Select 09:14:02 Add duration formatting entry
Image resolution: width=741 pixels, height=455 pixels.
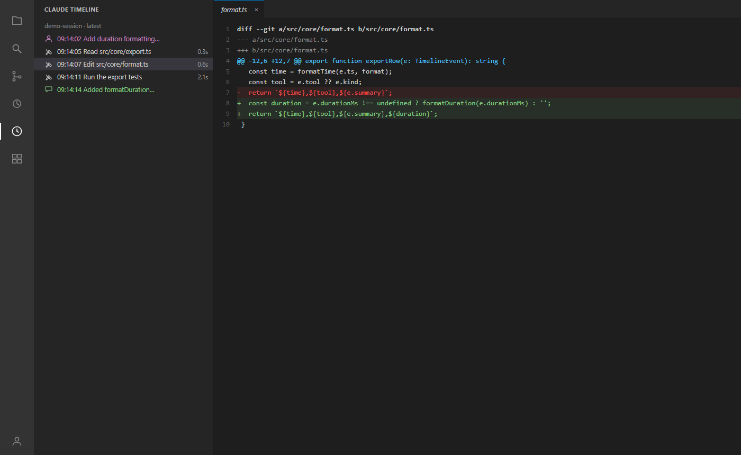pyautogui.click(x=124, y=39)
